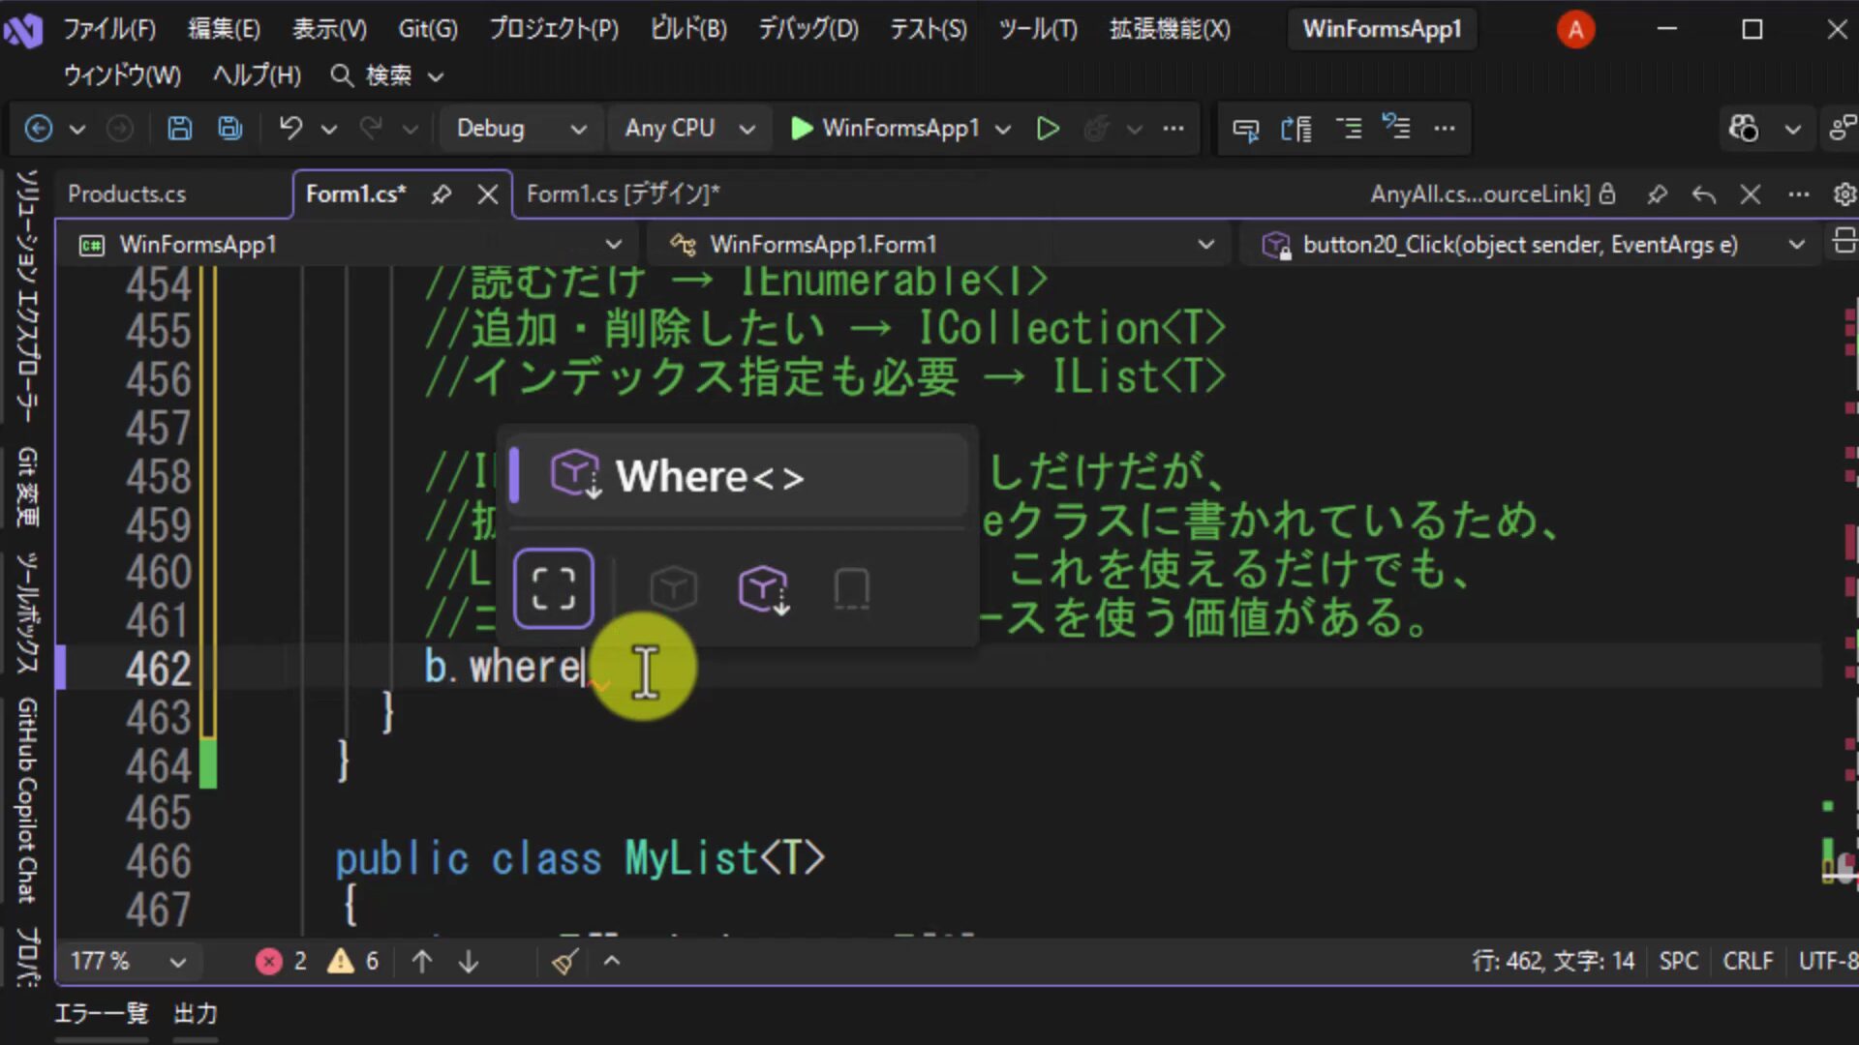The height and width of the screenshot is (1045, 1859).
Task: Click the Visual Studio logo icon
Action: 23,30
